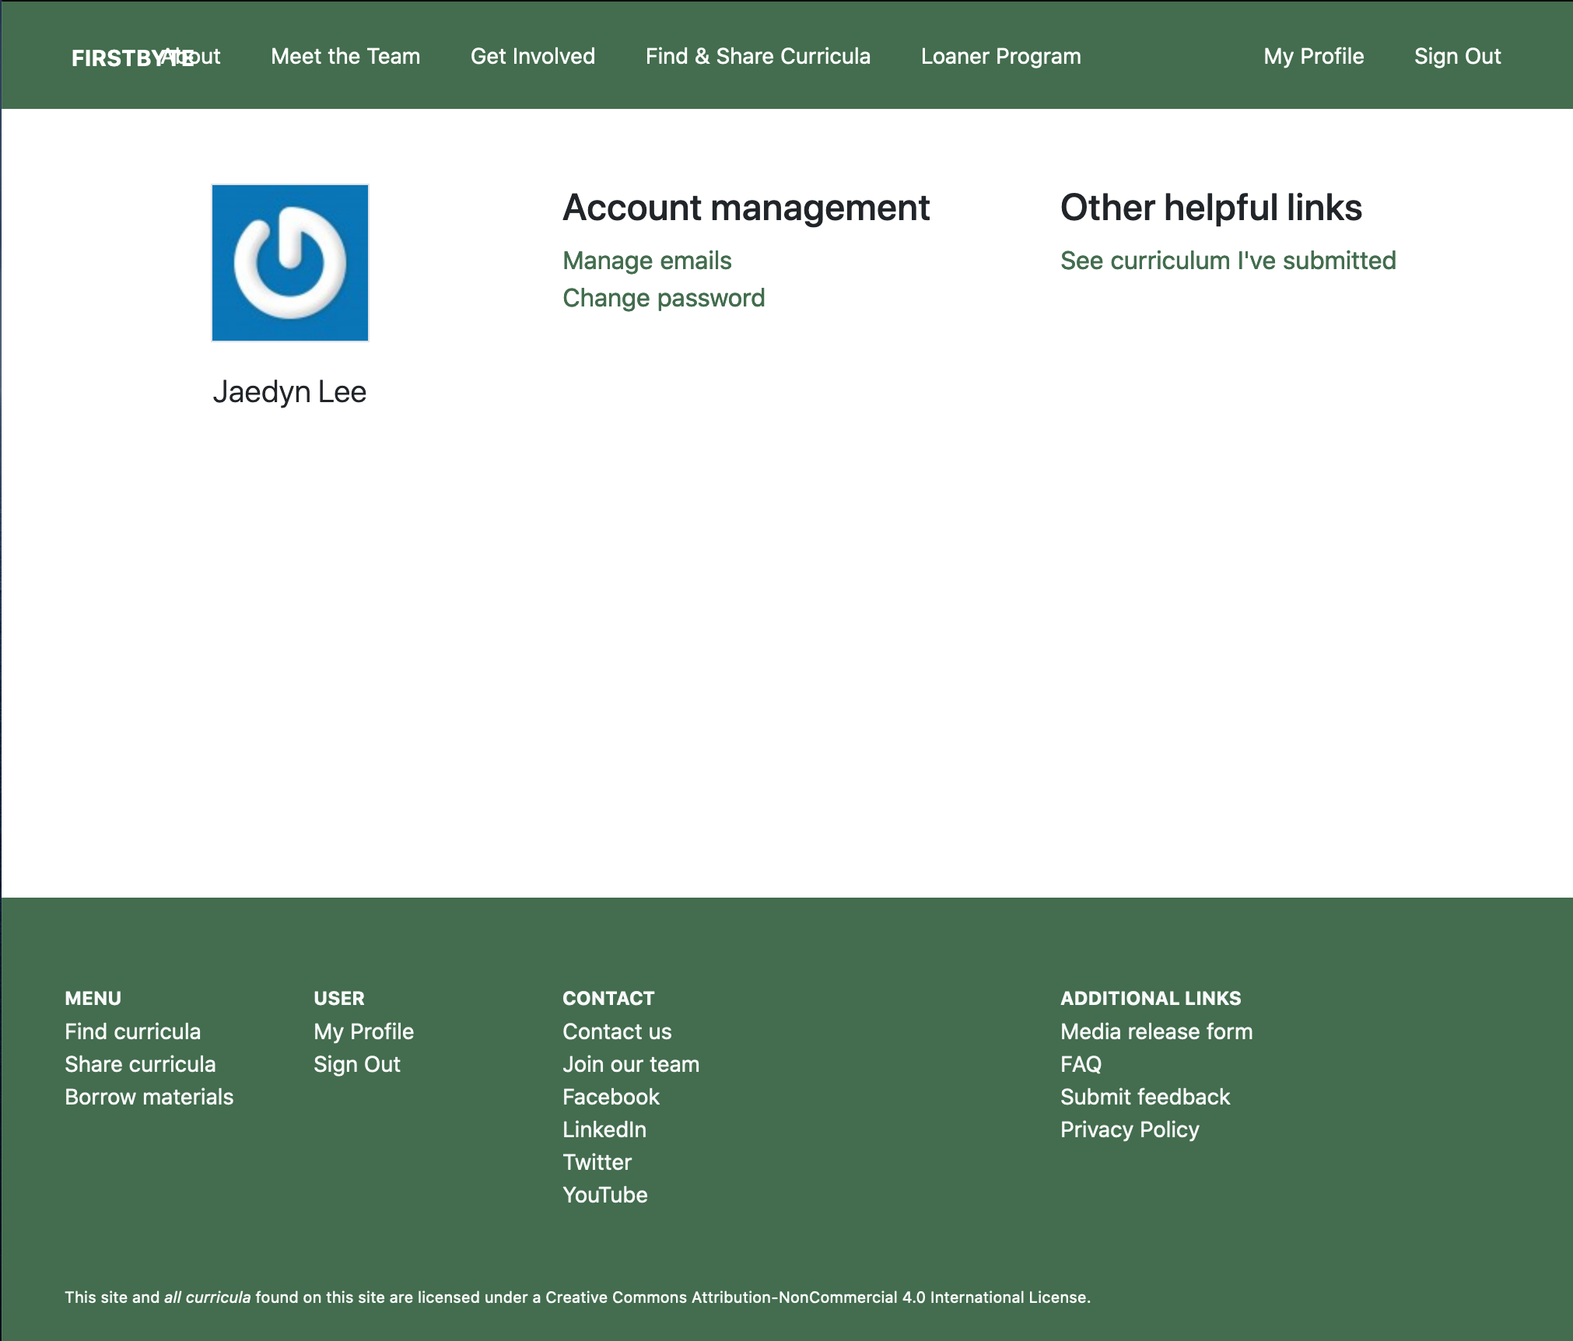Open Get Involved in the top navigation
Image resolution: width=1573 pixels, height=1341 pixels.
coord(533,56)
